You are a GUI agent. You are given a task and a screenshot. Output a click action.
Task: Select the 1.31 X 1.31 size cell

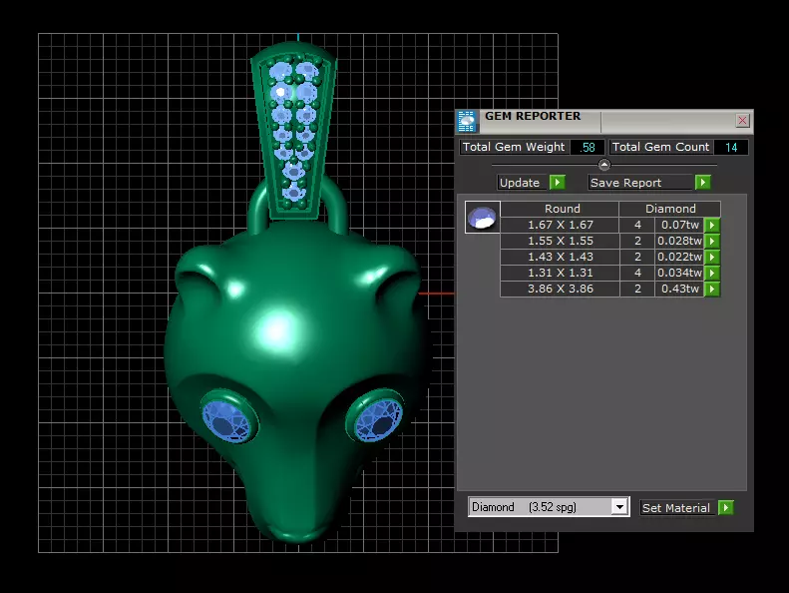pos(560,274)
